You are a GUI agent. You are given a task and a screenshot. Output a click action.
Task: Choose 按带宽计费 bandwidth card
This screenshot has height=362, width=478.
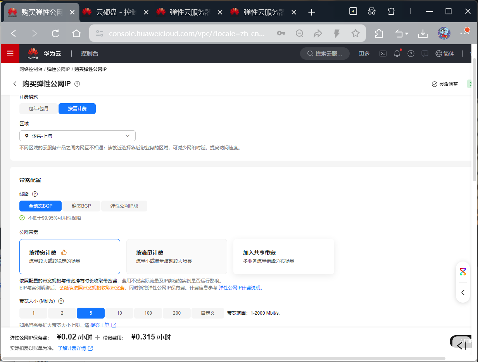[70, 256]
